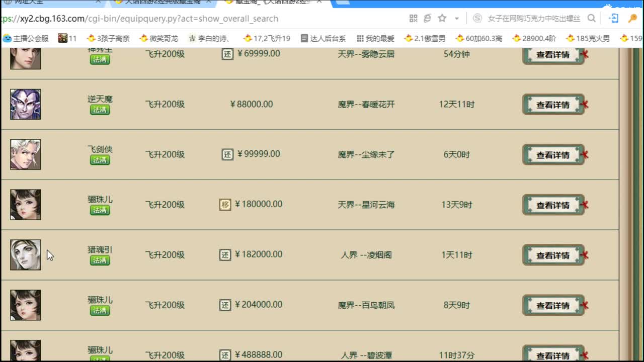The width and height of the screenshot is (644, 362).
Task: Open the 2.1傲雪男 bookmark
Action: click(425, 38)
